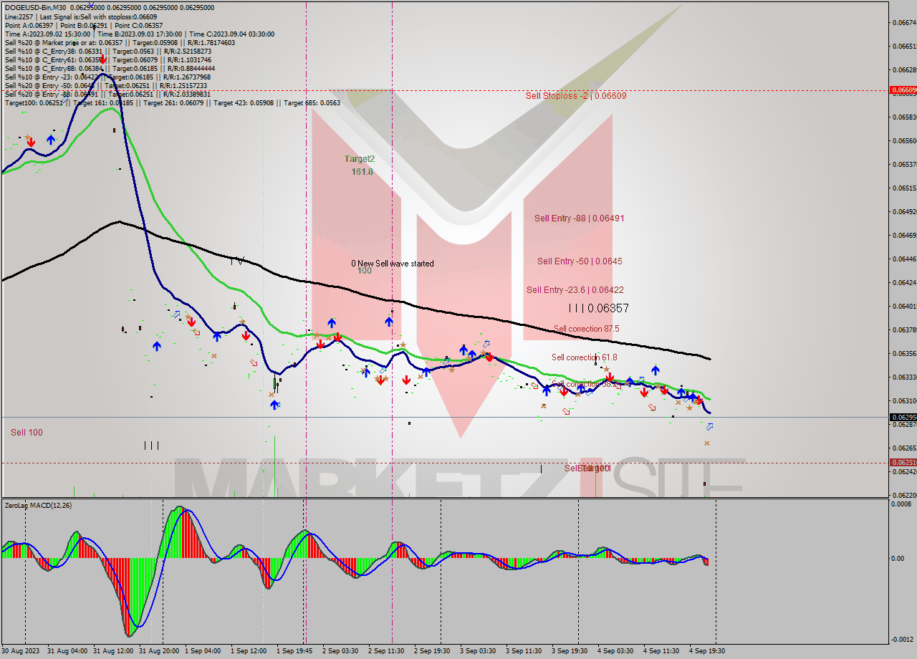This screenshot has width=917, height=659.
Task: Select the Sell Entry -50 | 0.0645 label
Action: tap(580, 261)
